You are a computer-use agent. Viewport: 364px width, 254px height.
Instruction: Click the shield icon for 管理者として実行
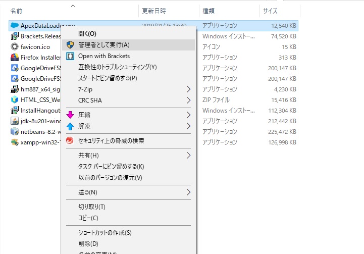click(70, 45)
